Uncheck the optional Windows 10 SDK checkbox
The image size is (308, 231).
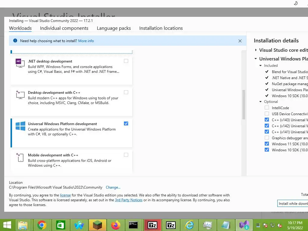[x=267, y=150]
